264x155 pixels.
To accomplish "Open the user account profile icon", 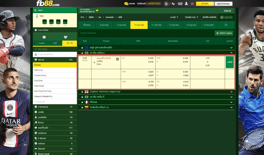I will tap(186, 4).
